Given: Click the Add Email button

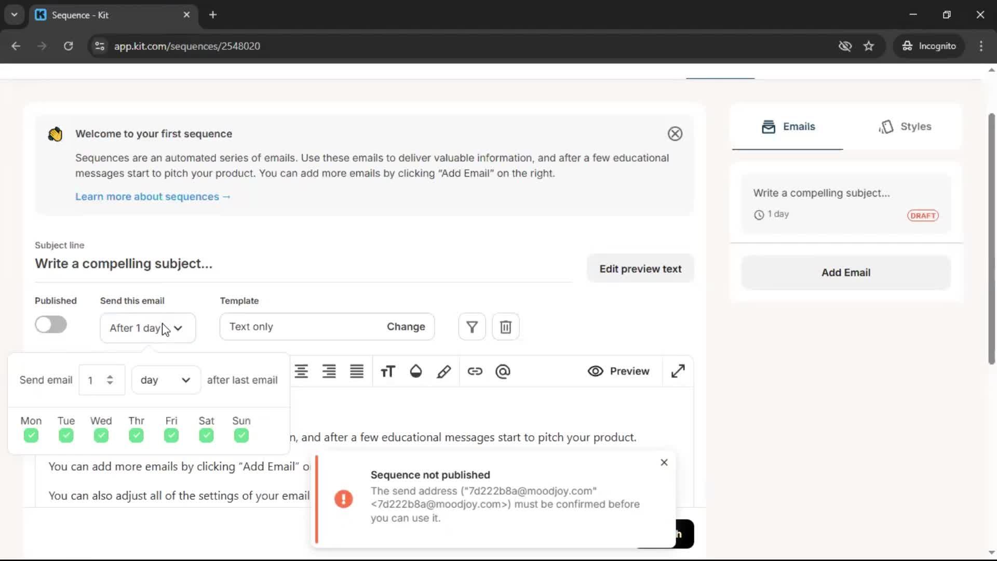Looking at the screenshot, I should pos(845,272).
